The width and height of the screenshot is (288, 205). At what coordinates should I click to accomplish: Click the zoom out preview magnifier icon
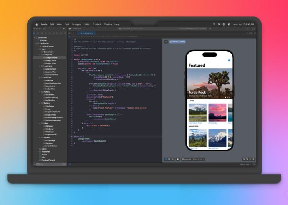point(244,159)
